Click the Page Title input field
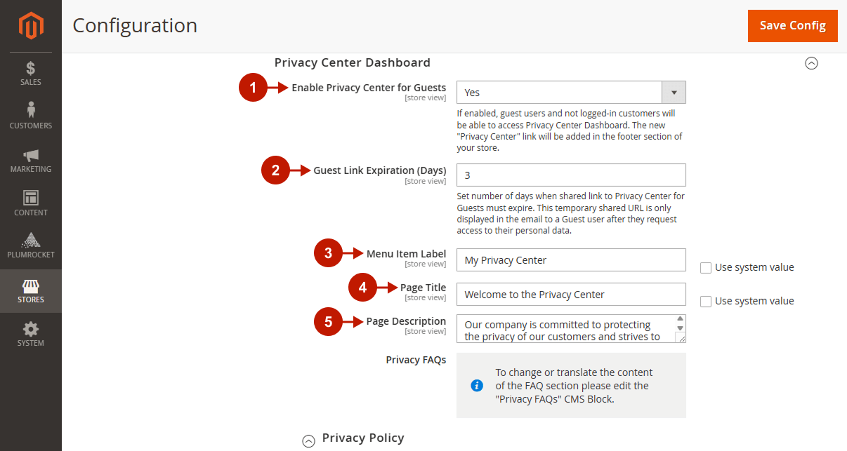847x451 pixels. [x=571, y=295]
